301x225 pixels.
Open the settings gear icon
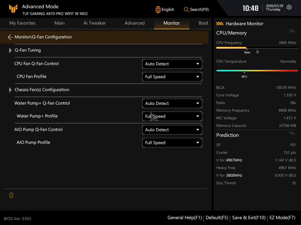click(289, 7)
